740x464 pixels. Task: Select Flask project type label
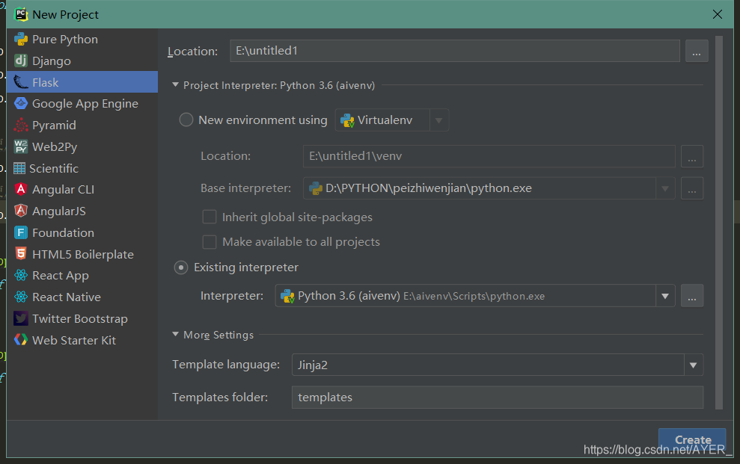pyautogui.click(x=46, y=82)
